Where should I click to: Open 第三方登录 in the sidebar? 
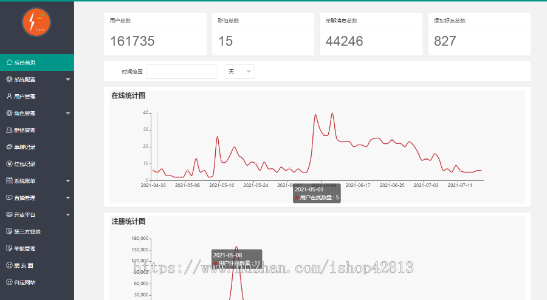point(37,232)
